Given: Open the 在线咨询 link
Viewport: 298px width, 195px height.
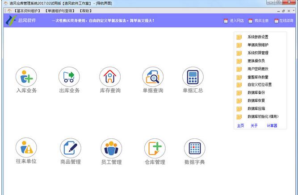Looking at the screenshot, I should tap(286, 21).
